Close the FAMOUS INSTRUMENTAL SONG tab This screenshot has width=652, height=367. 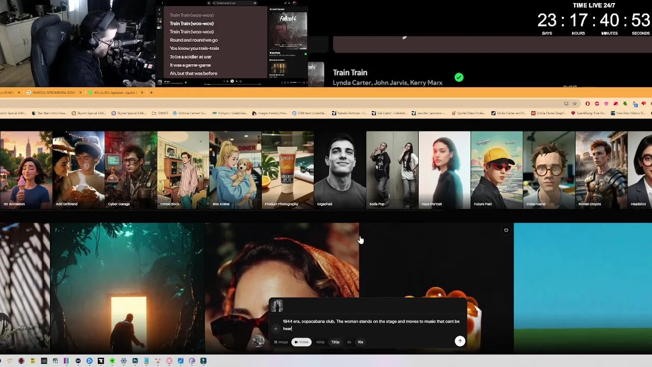pos(80,92)
